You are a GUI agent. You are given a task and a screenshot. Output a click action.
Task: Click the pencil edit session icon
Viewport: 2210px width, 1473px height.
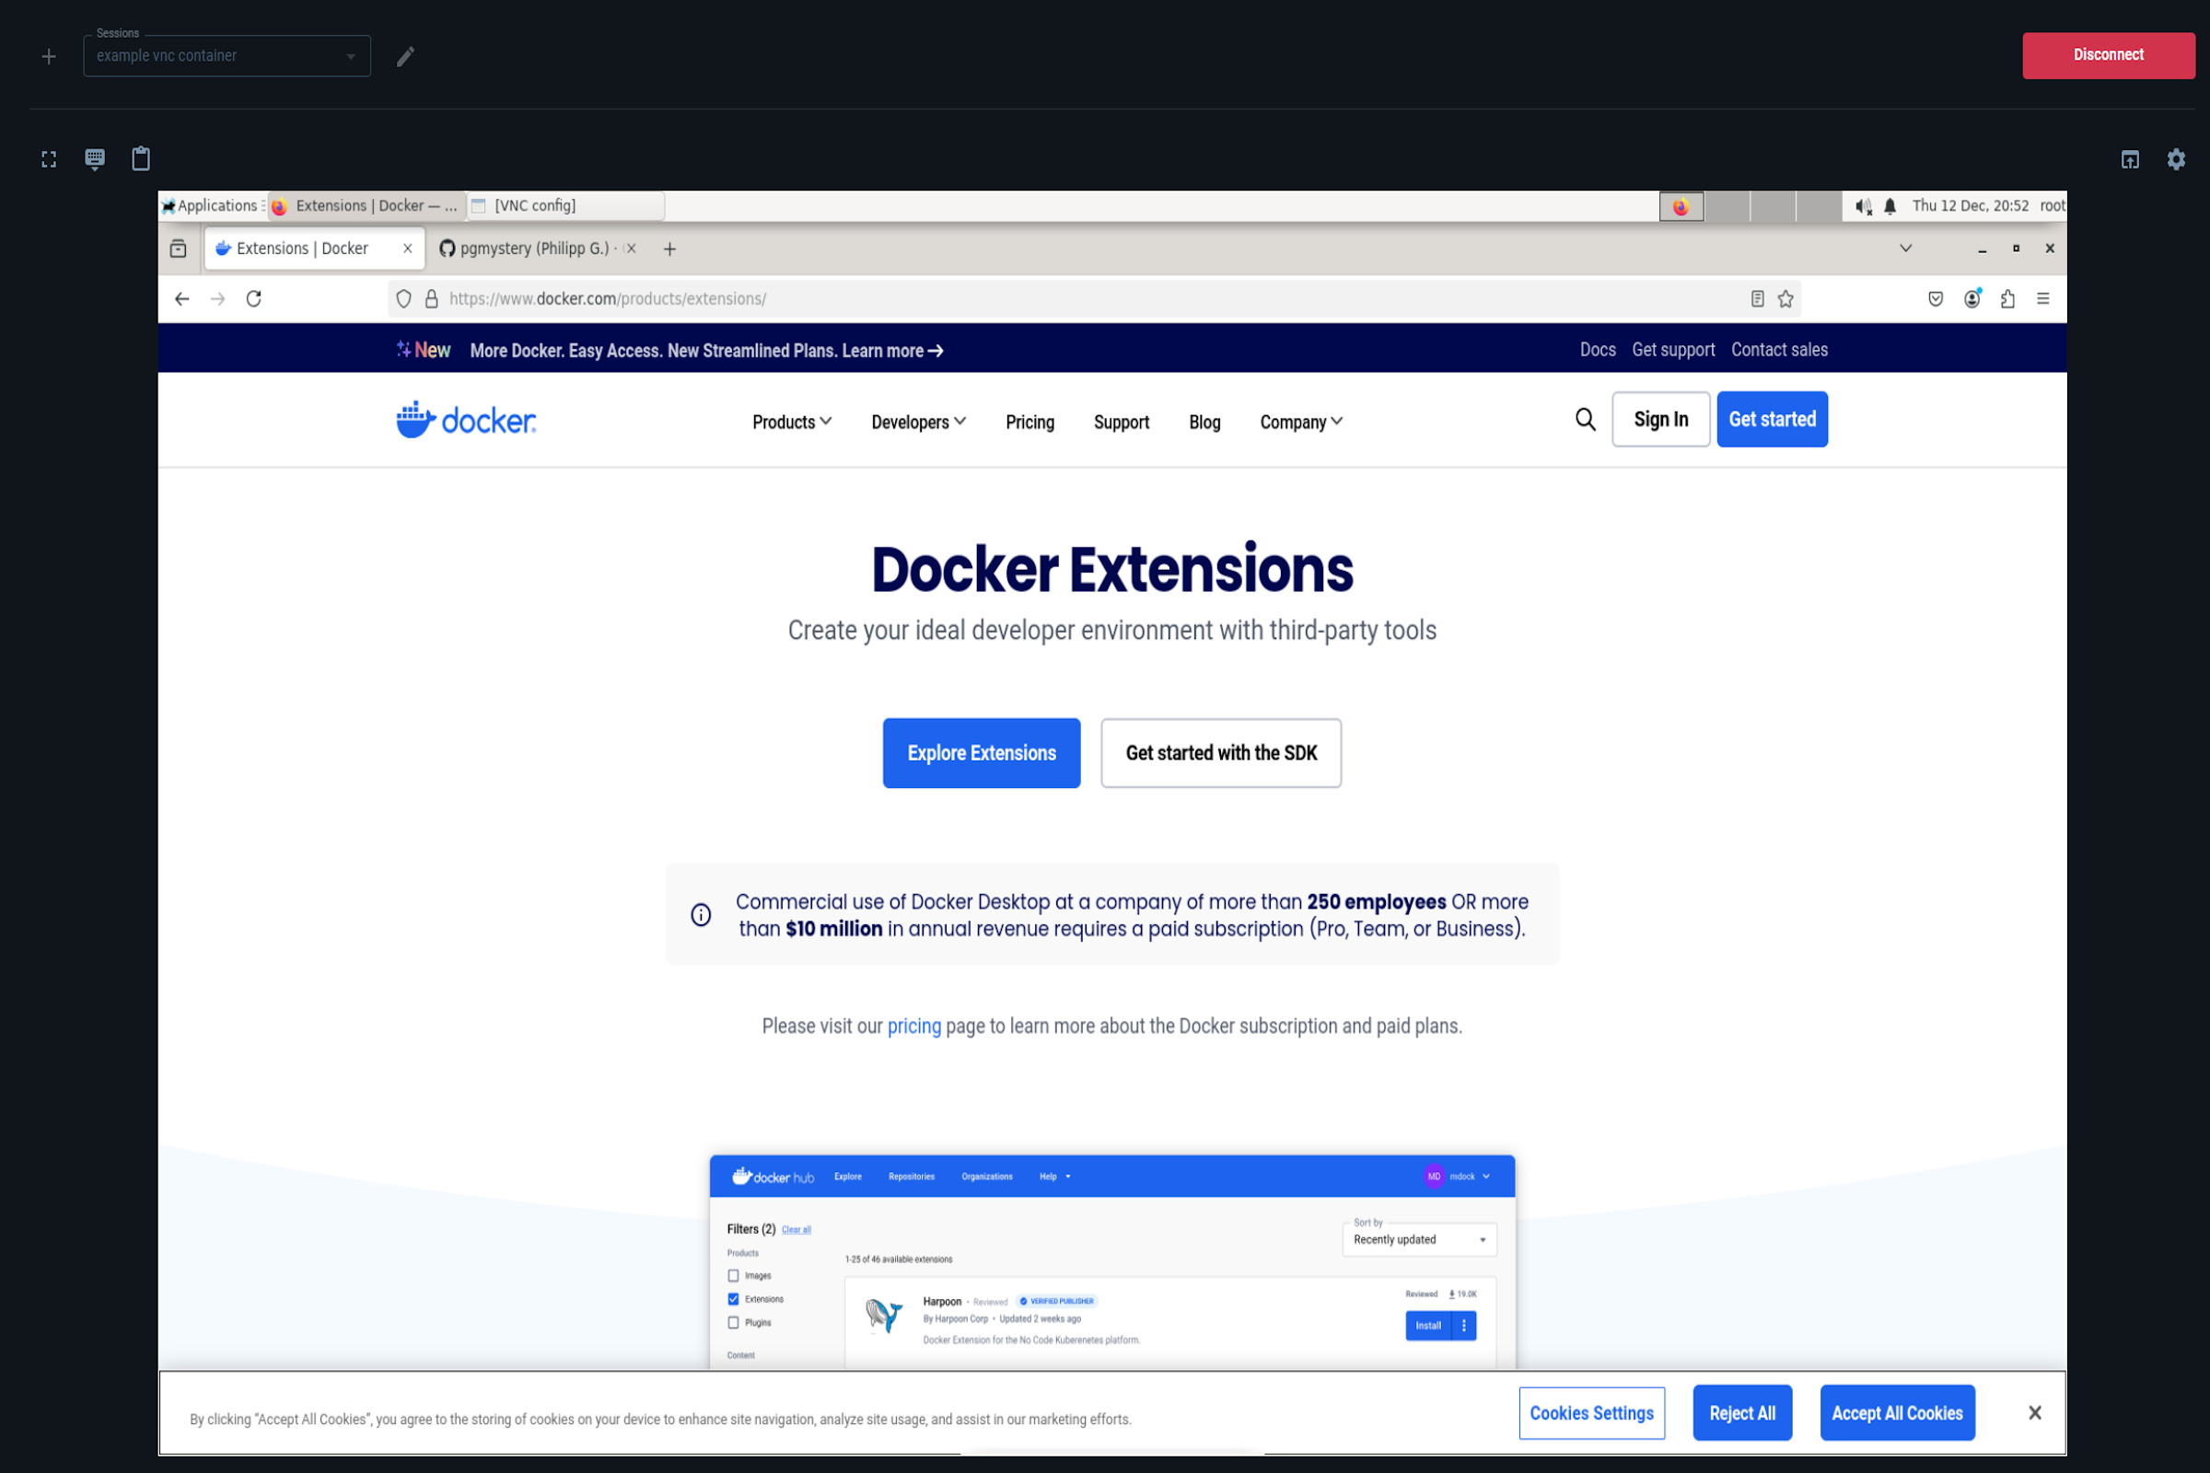(405, 56)
